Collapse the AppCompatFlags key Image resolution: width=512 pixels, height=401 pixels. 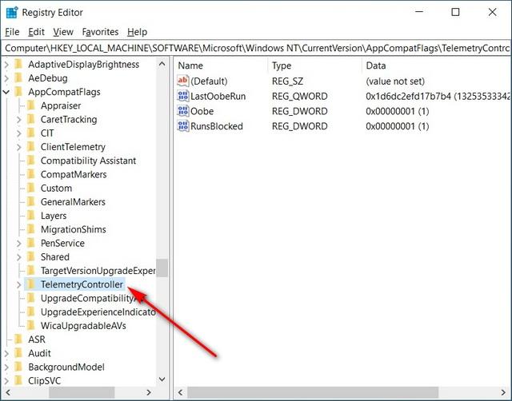(6, 93)
